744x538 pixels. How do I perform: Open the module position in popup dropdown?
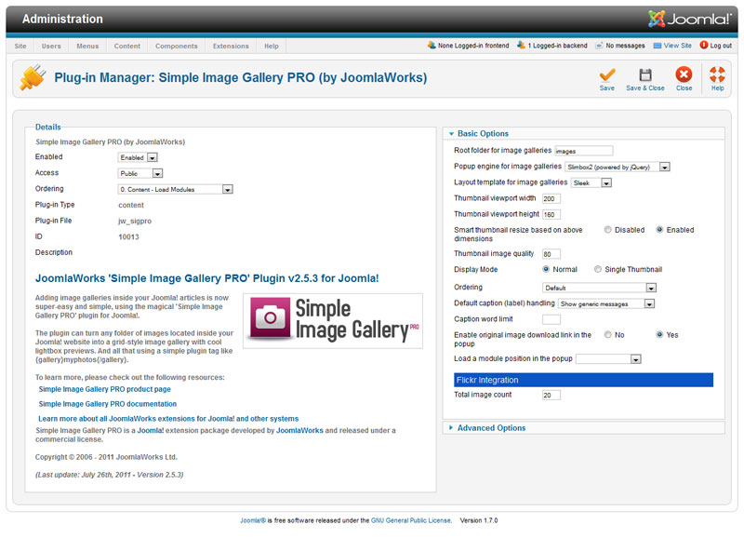coord(609,359)
